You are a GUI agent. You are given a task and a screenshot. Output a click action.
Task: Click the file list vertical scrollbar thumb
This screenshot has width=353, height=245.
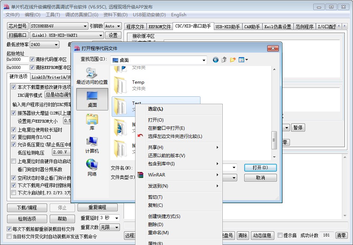[274, 140]
